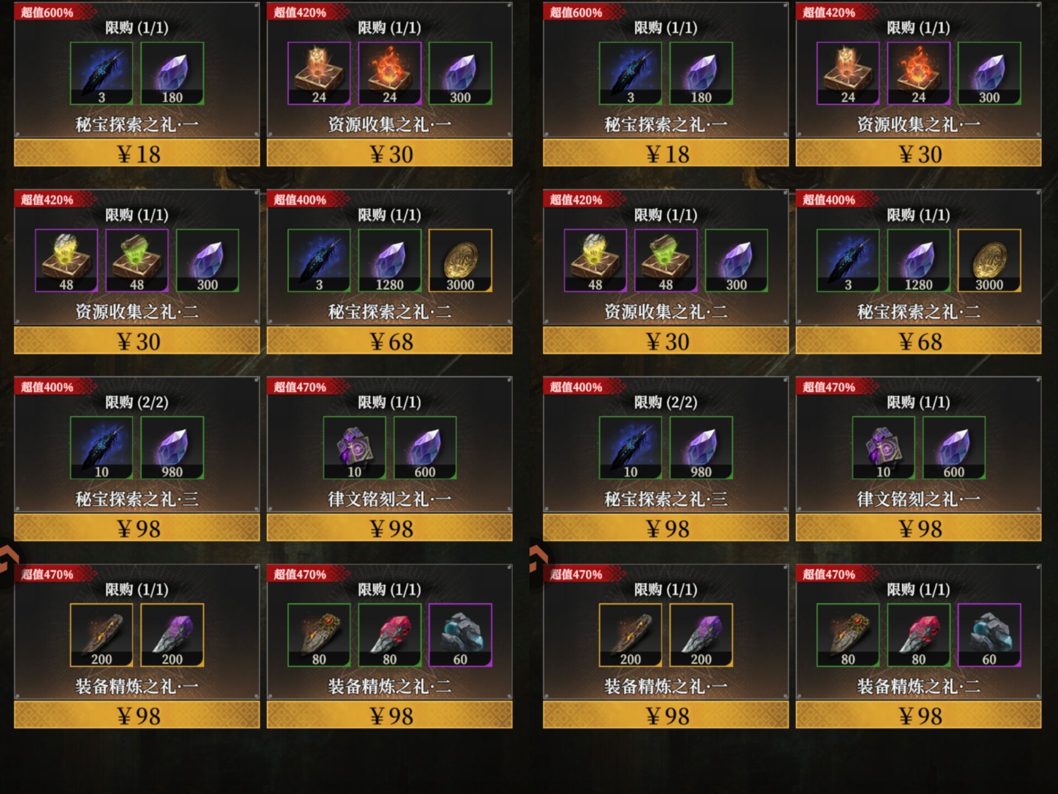Image resolution: width=1058 pixels, height=794 pixels.
Task: Click the ¥18 price button in the left shop panel
Action: (x=137, y=153)
